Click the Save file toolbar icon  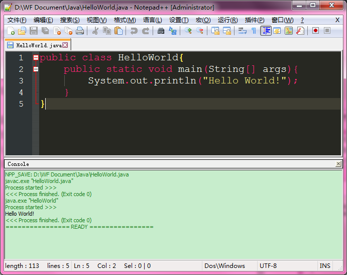coord(33,31)
